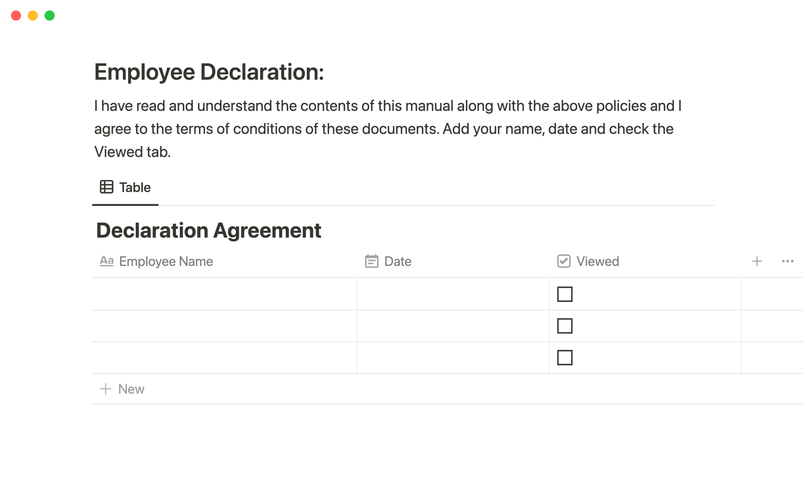Click the Date column calendar icon
807x504 pixels.
point(372,261)
